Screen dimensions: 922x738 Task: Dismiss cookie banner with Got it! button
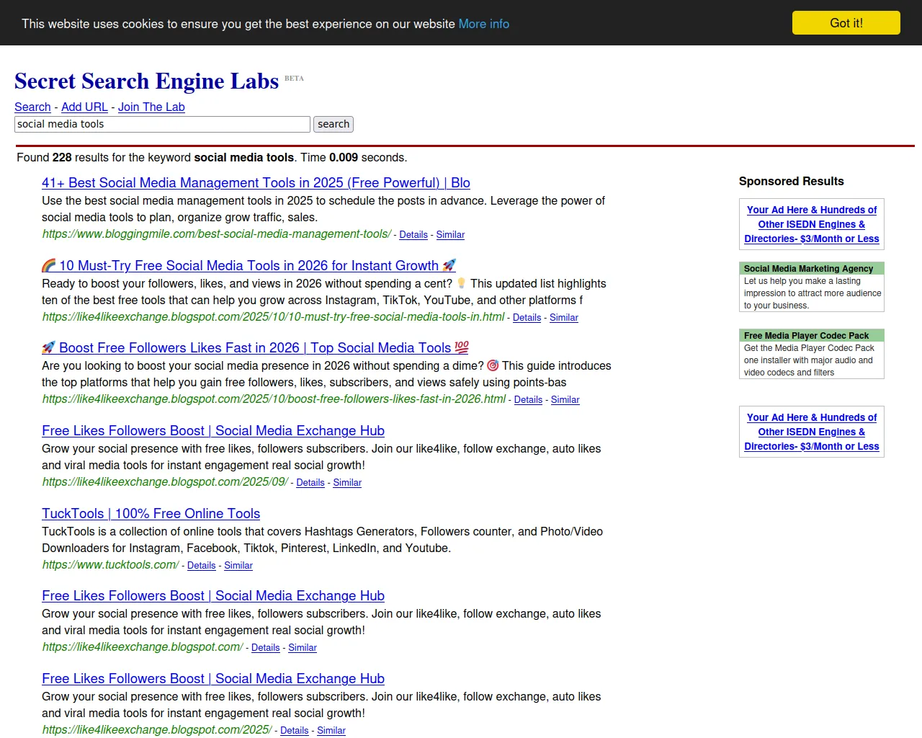pos(846,23)
